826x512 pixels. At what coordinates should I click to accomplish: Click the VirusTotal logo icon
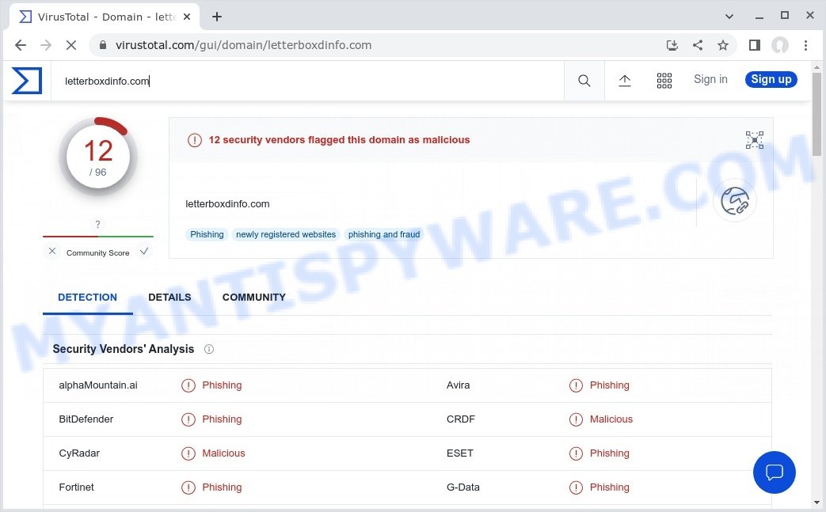pos(27,81)
